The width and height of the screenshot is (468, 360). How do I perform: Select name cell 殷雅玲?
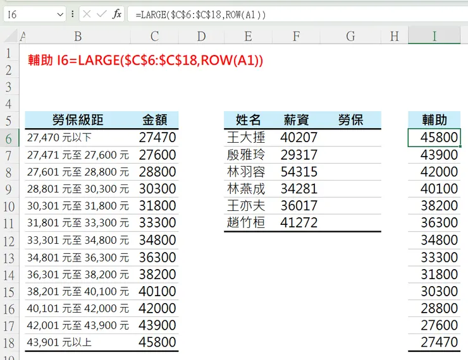(x=248, y=155)
